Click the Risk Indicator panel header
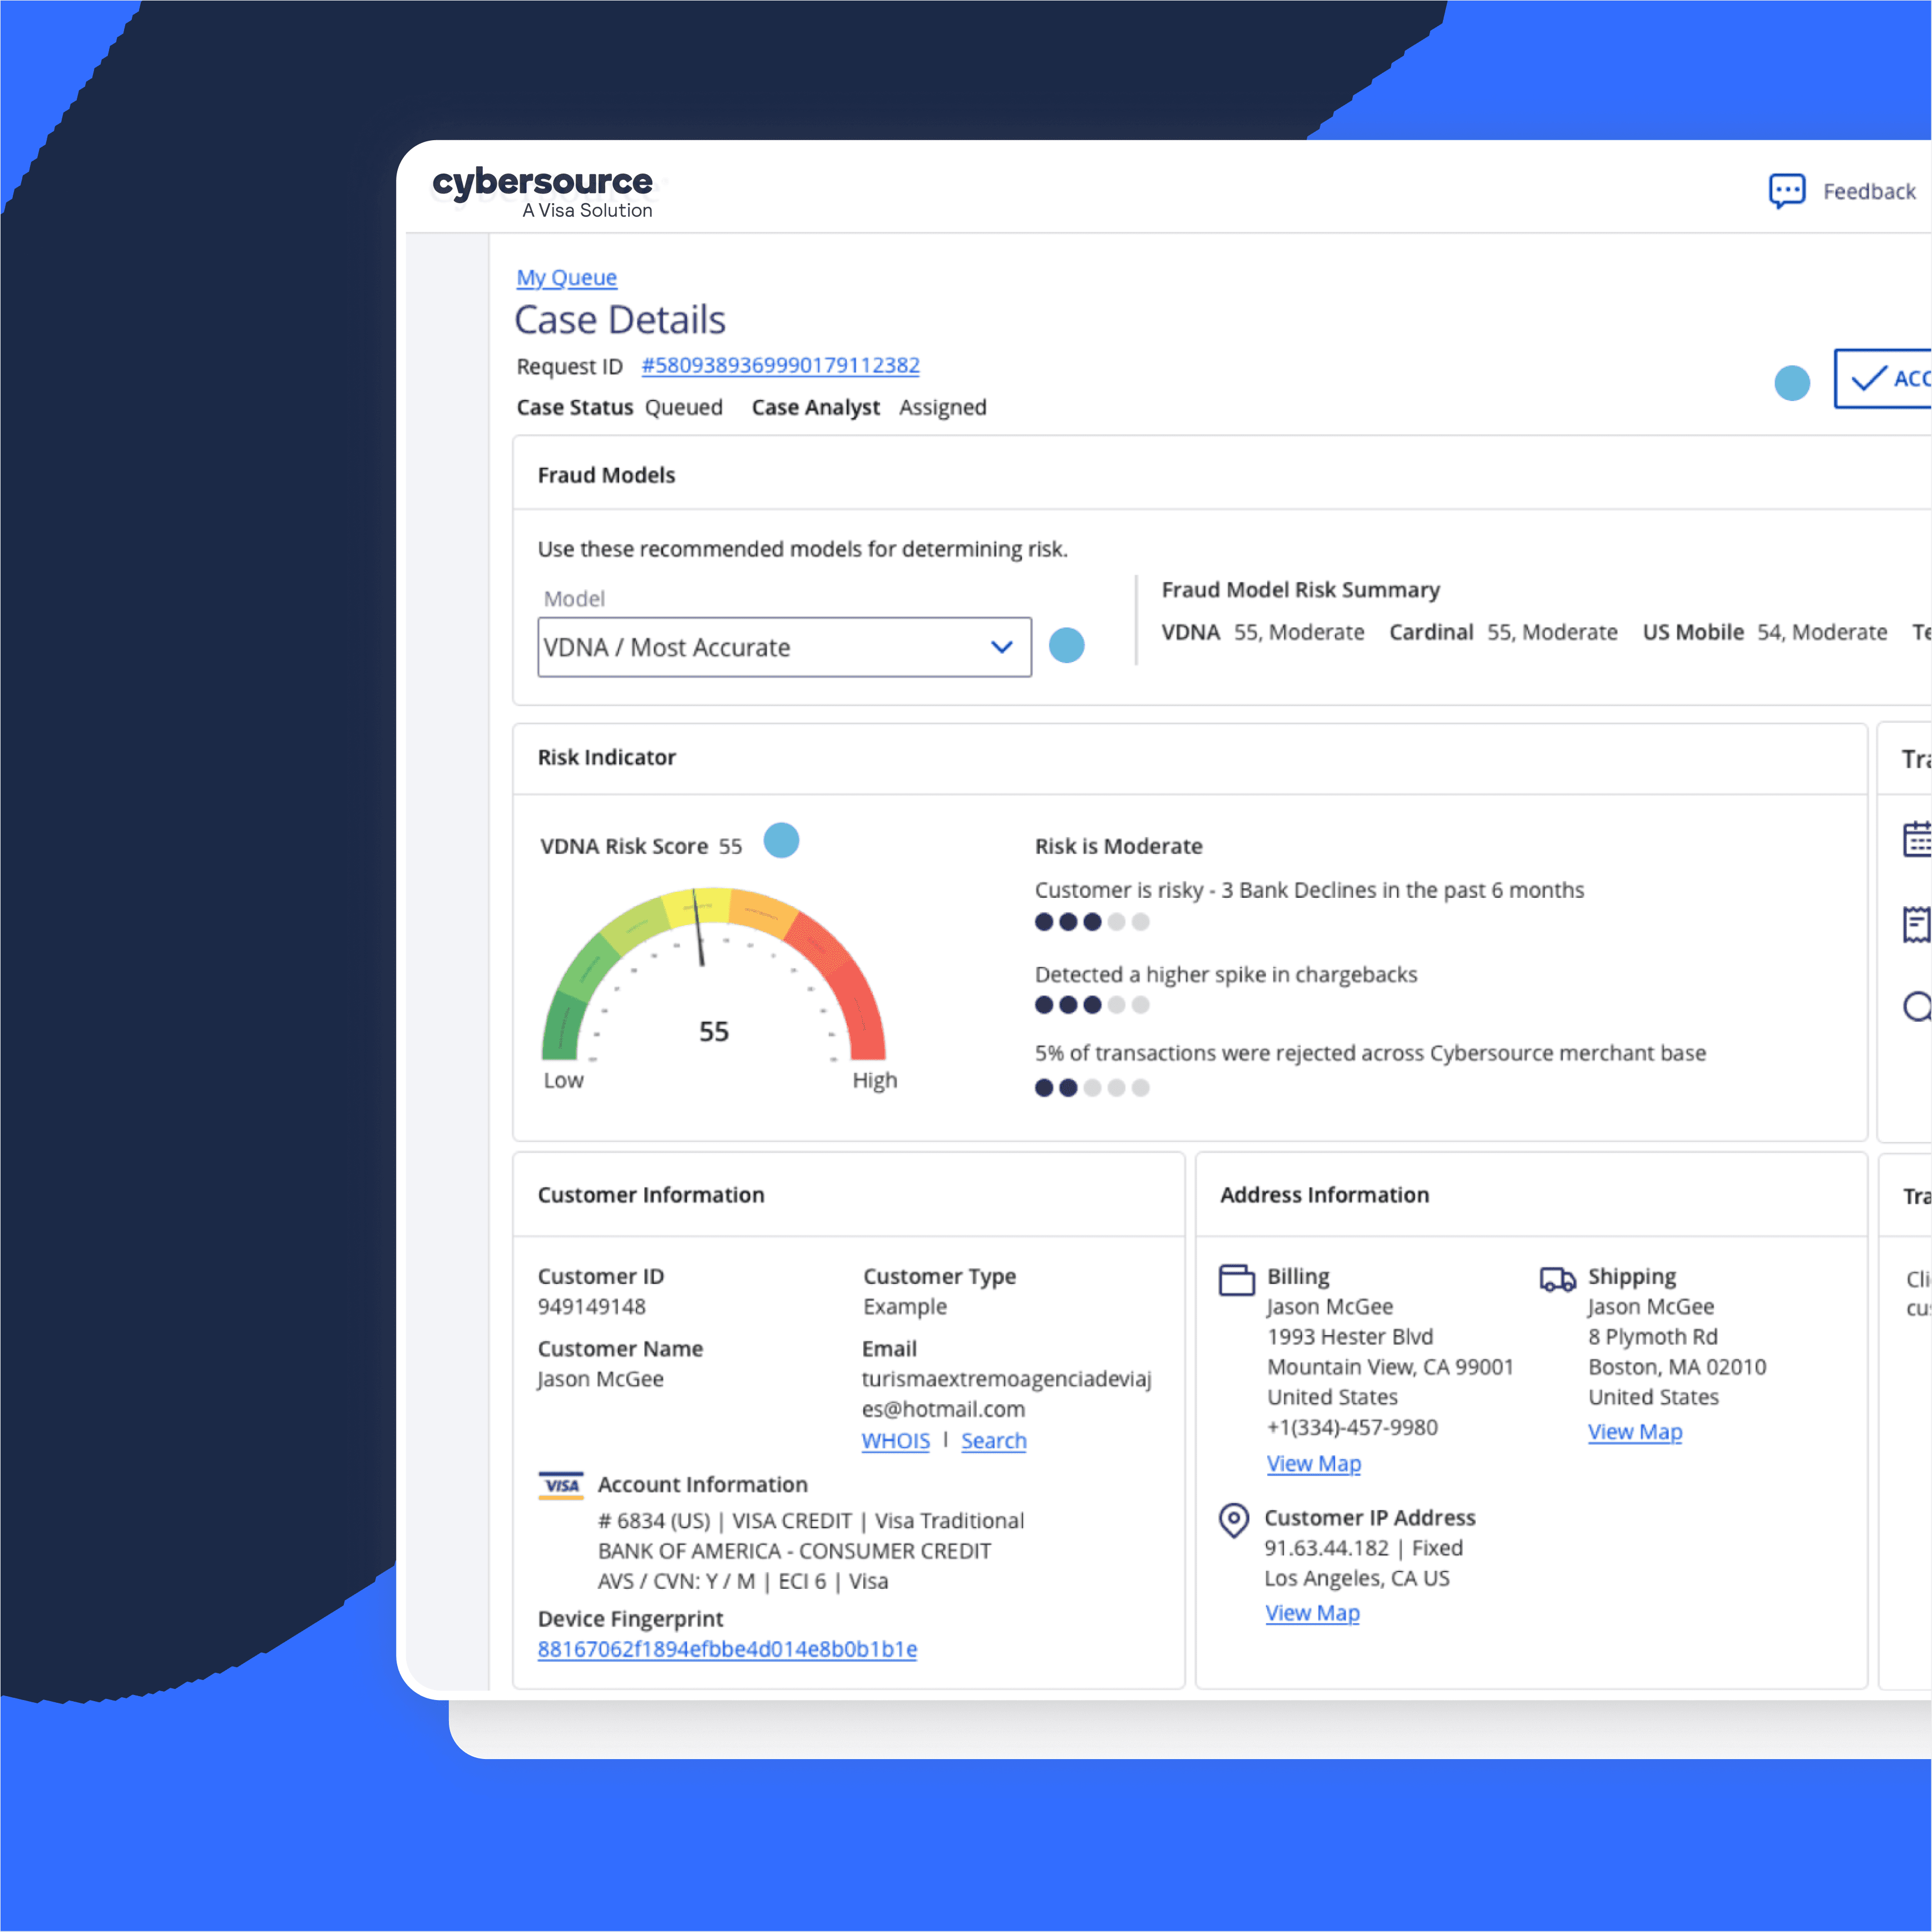Screen dimensions: 1932x1932 (606, 757)
